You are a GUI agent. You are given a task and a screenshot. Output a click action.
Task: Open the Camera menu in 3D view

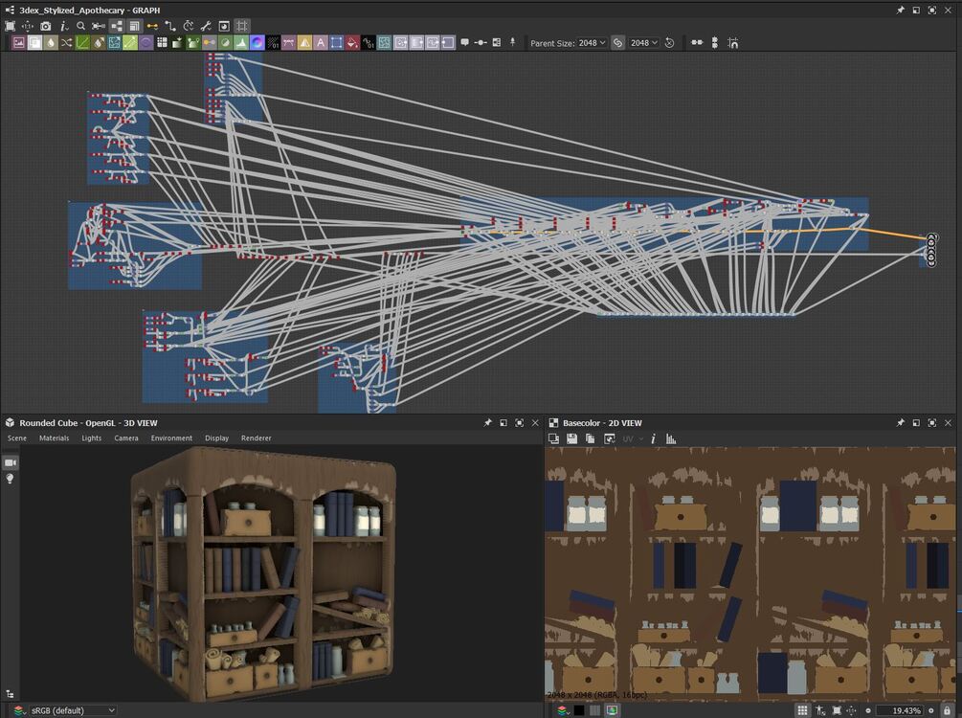[x=125, y=438]
